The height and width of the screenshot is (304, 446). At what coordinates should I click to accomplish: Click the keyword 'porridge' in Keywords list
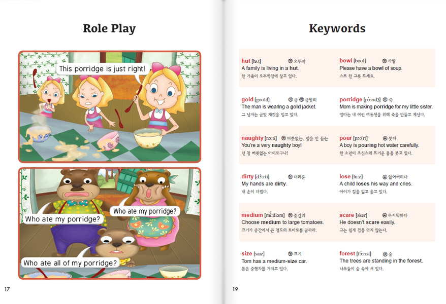(351, 99)
